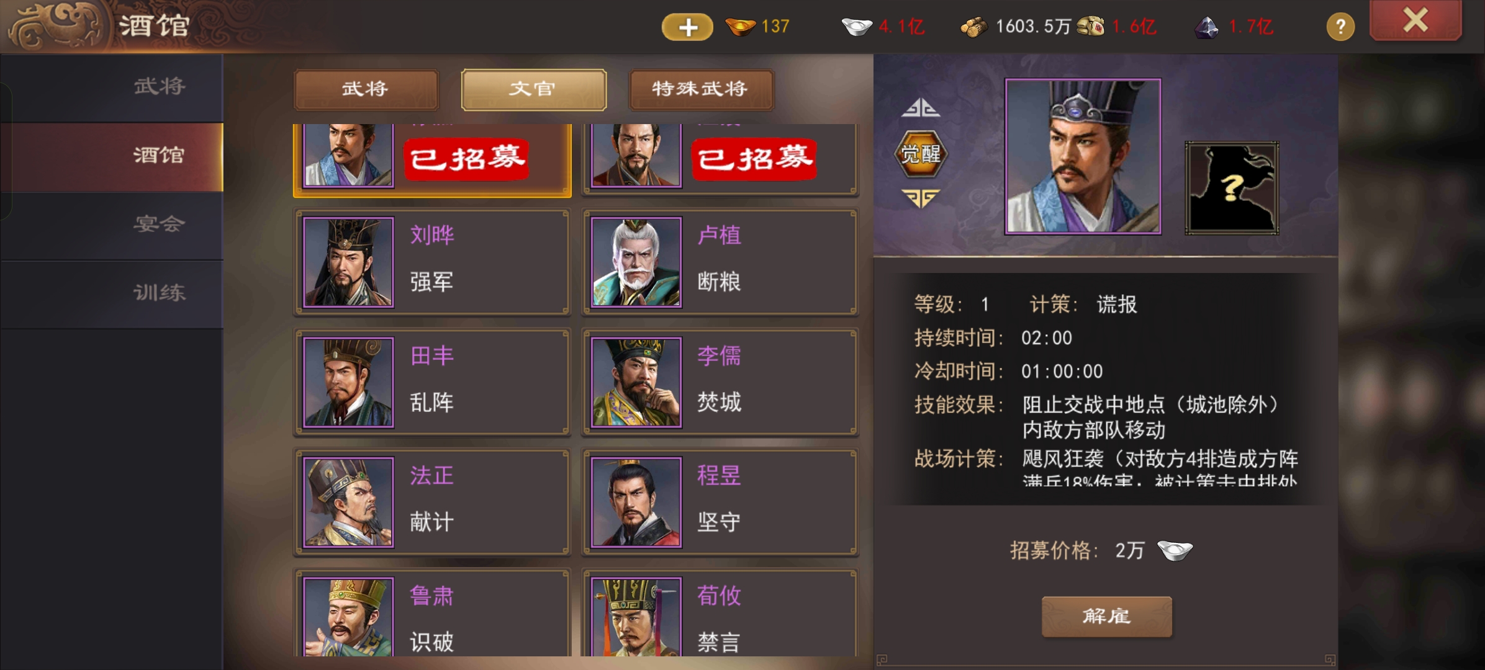
Task: Select official 李儒 with skill 焚城
Action: click(x=720, y=382)
